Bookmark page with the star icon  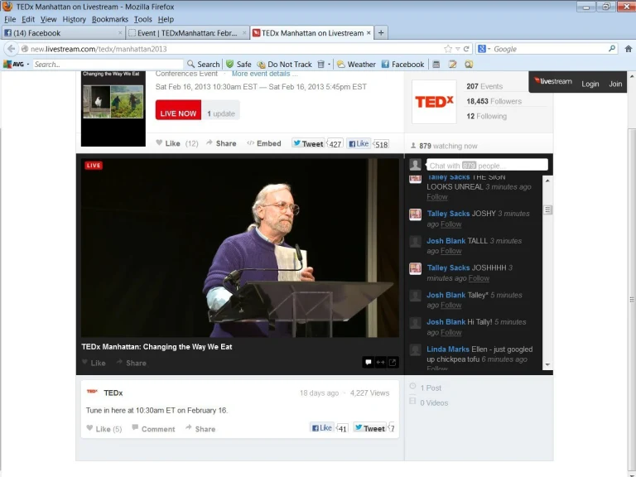pos(448,49)
